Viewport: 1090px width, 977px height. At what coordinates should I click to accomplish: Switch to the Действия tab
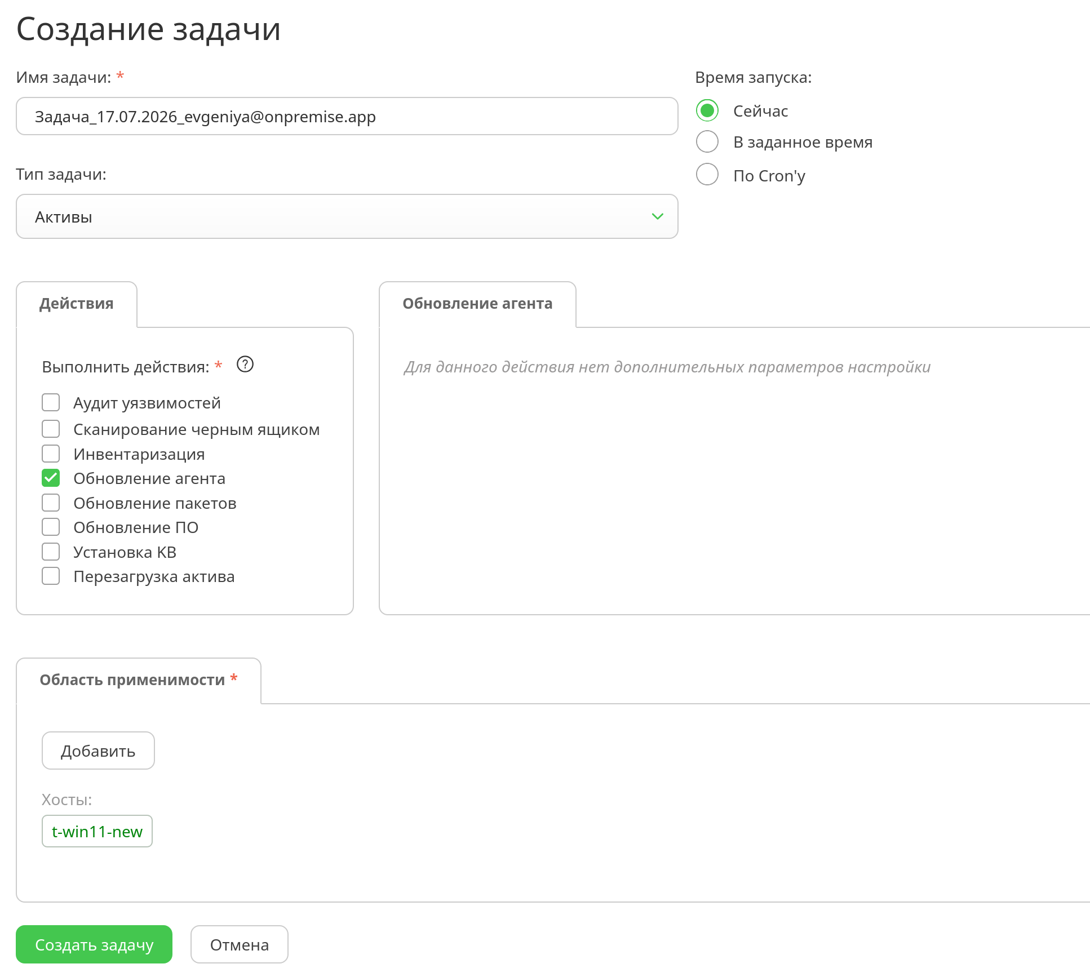pyautogui.click(x=77, y=304)
